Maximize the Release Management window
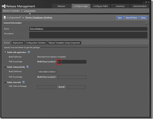Image resolution: width=153 pixels, height=119 pixels. pos(146,2)
